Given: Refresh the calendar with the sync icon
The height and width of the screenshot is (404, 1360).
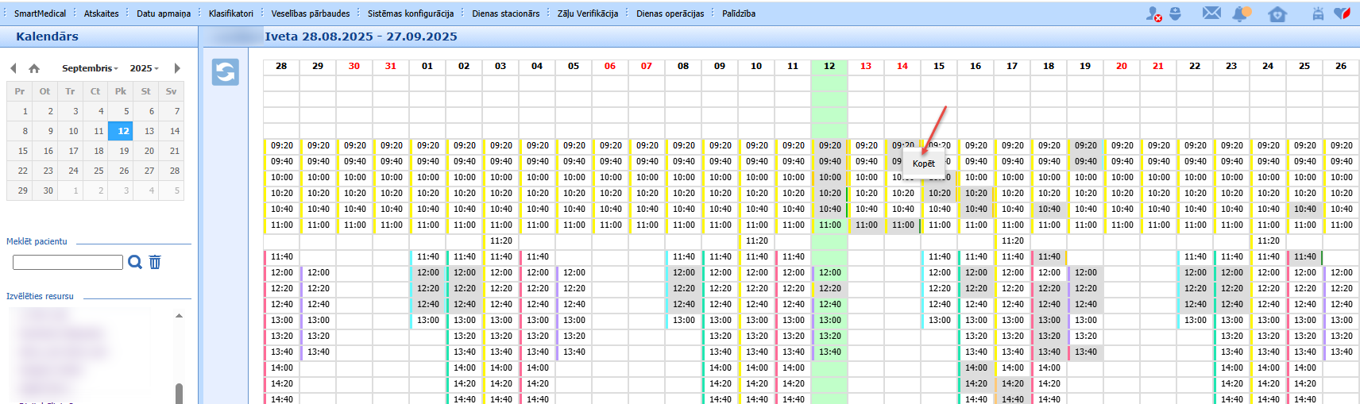Looking at the screenshot, I should click(226, 71).
